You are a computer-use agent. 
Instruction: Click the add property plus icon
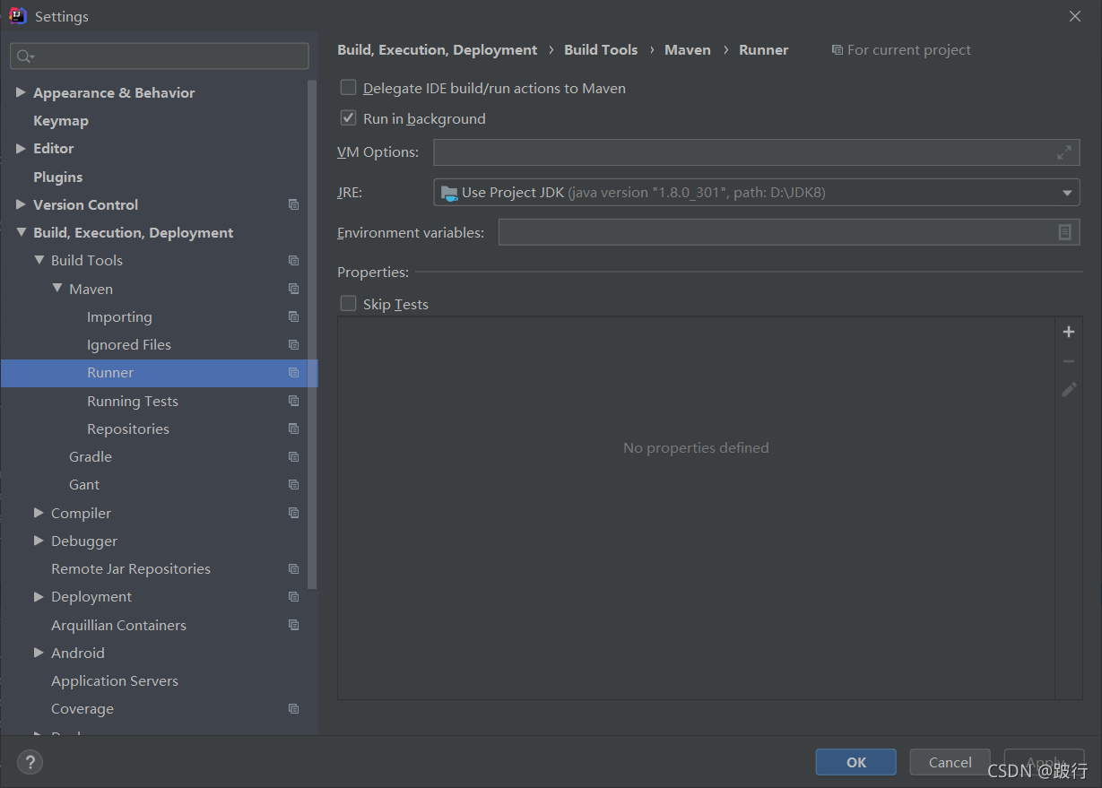[1068, 332]
